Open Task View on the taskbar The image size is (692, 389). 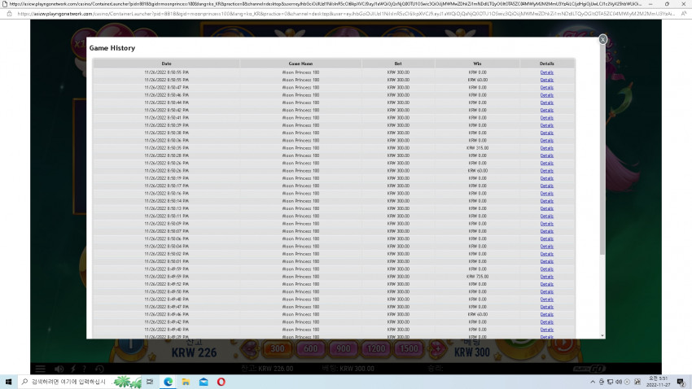point(150,382)
